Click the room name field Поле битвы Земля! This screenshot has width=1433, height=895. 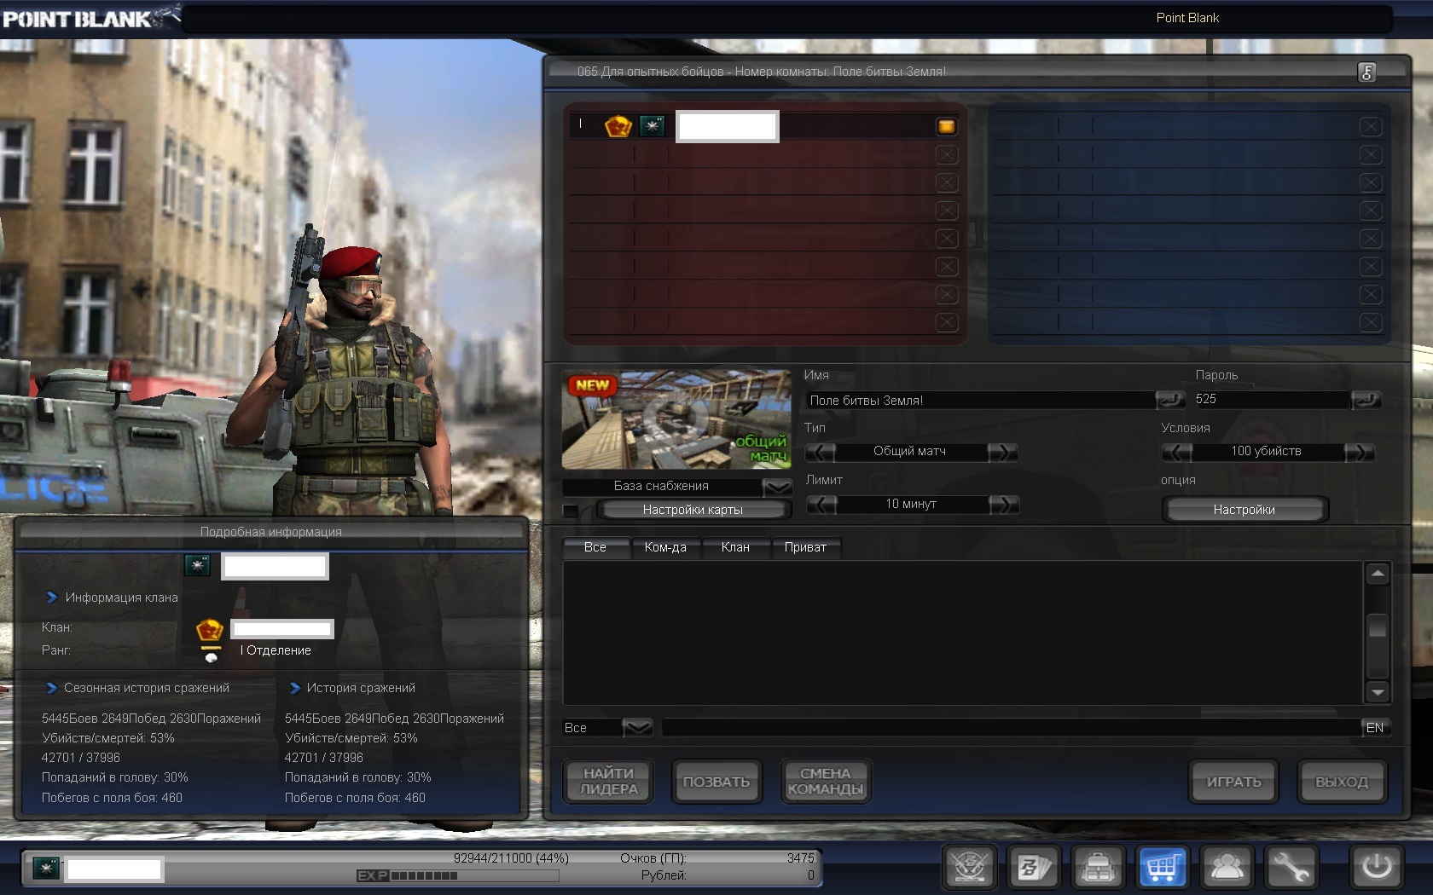click(980, 400)
